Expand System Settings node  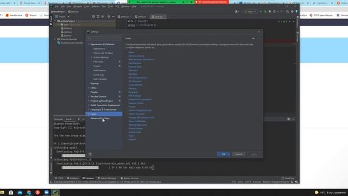[91, 57]
